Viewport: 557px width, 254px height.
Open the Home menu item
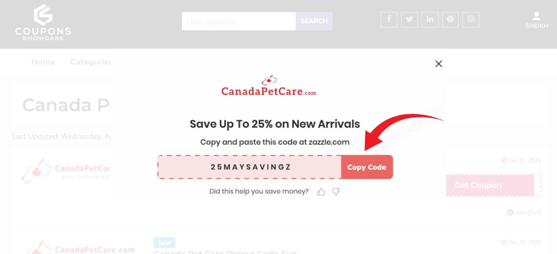(43, 62)
